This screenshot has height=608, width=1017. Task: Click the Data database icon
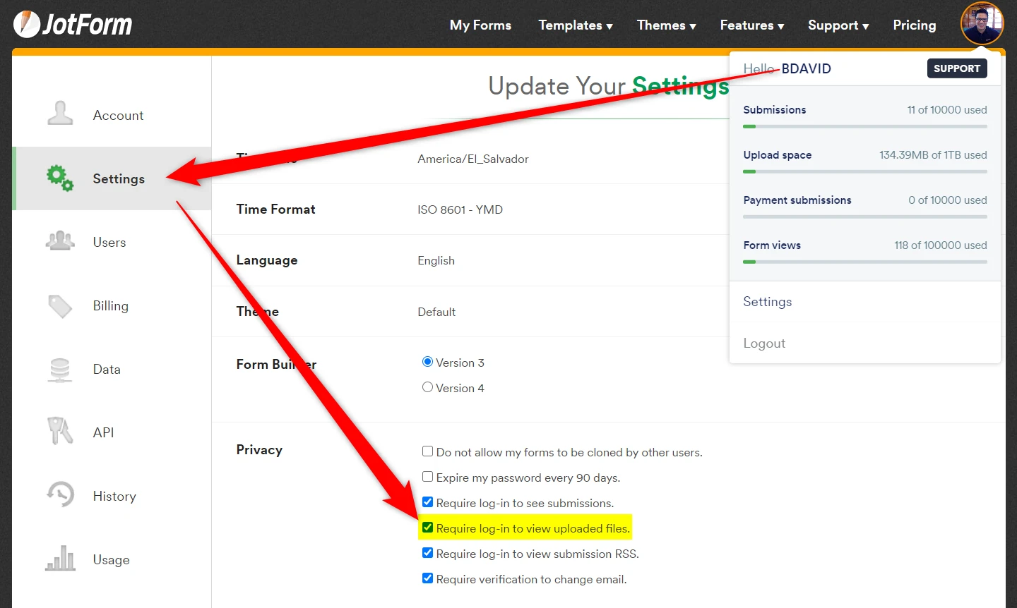tap(60, 369)
